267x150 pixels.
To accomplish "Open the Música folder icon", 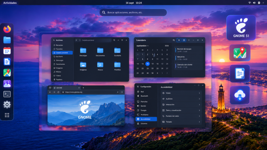I will (x=100, y=65).
